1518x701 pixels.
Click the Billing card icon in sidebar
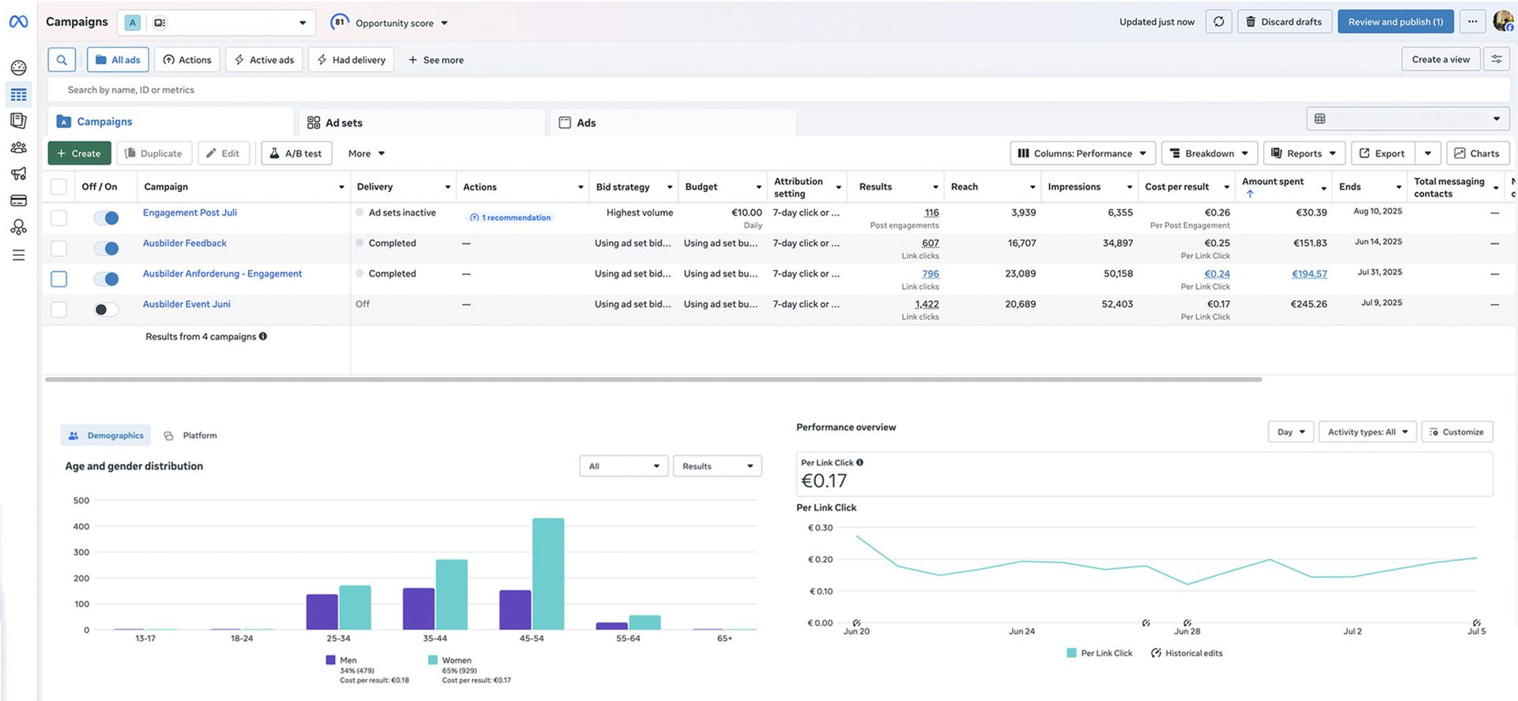pos(18,201)
